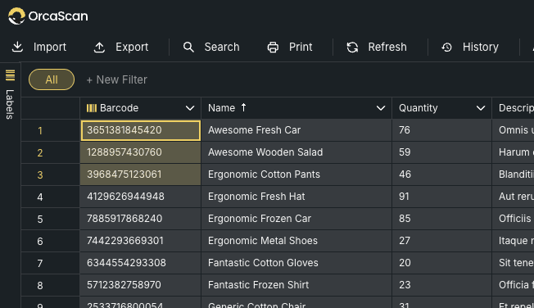This screenshot has width=534, height=308.
Task: Select row number 6
Action: (x=40, y=241)
